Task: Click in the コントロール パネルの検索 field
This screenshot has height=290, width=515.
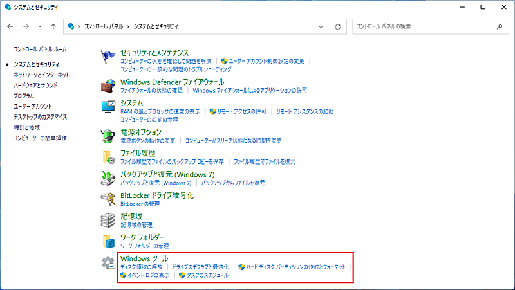Action: point(431,26)
